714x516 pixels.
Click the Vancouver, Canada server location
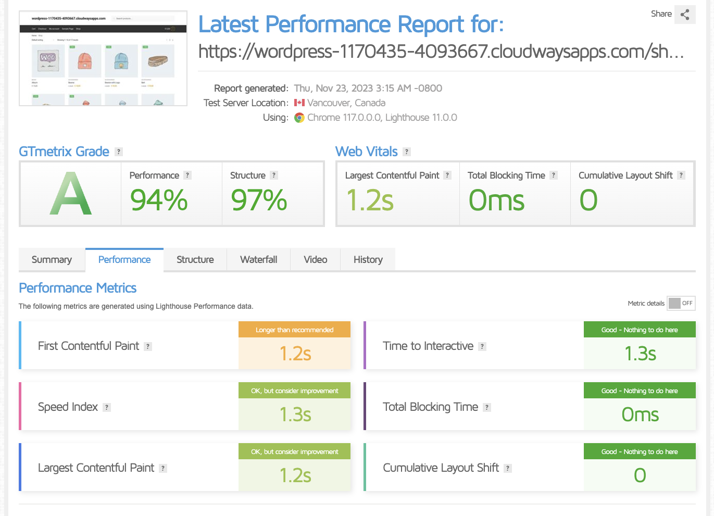(346, 103)
